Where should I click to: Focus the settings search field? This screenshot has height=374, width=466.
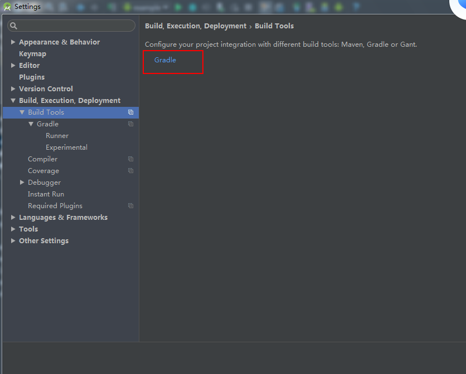(x=71, y=26)
